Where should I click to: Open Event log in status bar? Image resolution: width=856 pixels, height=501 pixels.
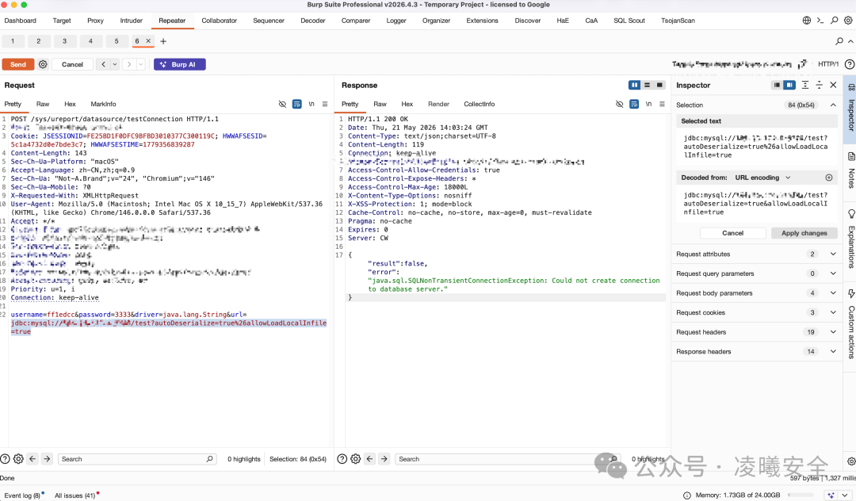tap(22, 495)
